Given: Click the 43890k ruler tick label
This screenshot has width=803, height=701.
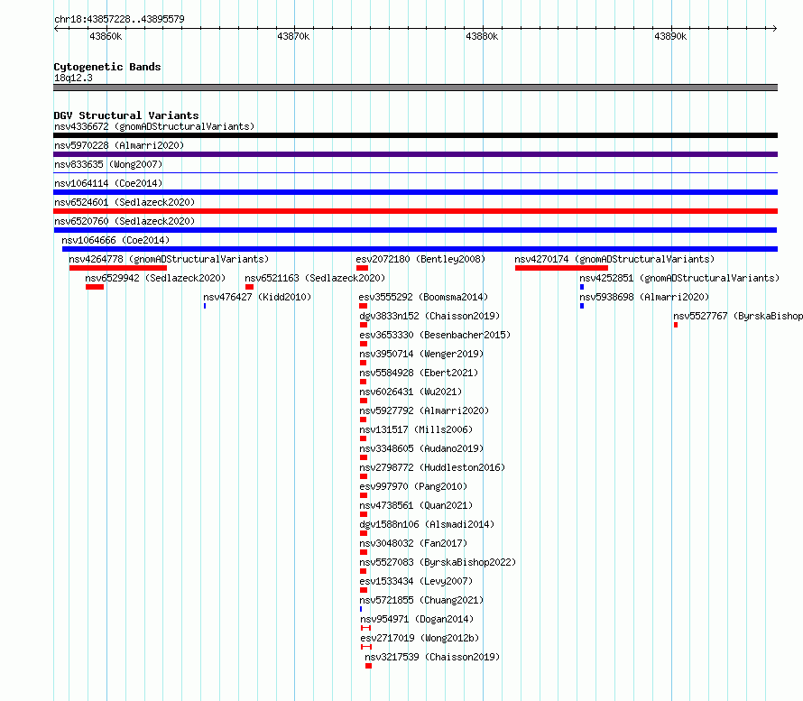Looking at the screenshot, I should (670, 36).
